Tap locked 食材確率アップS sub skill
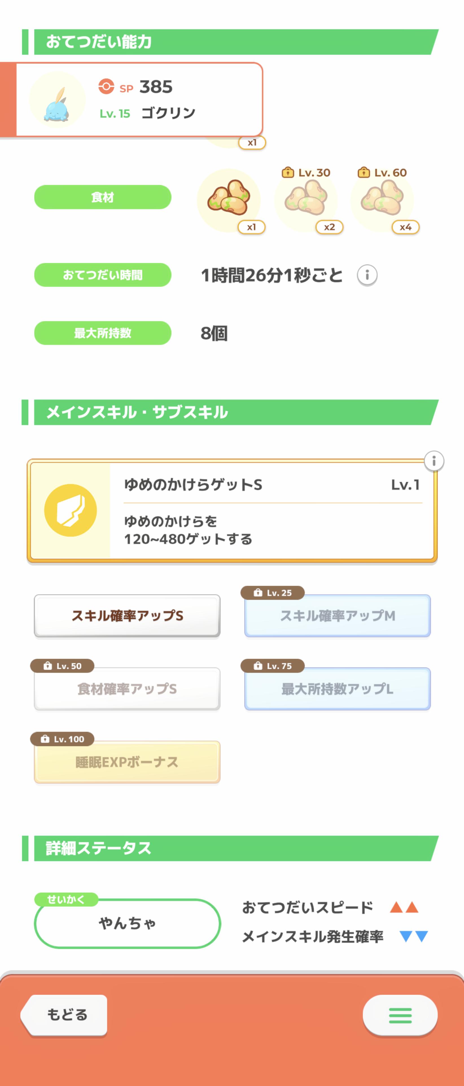This screenshot has height=1086, width=464. [127, 688]
